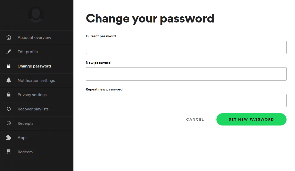Open the Recover playlists section
Image resolution: width=295 pixels, height=171 pixels.
click(33, 109)
